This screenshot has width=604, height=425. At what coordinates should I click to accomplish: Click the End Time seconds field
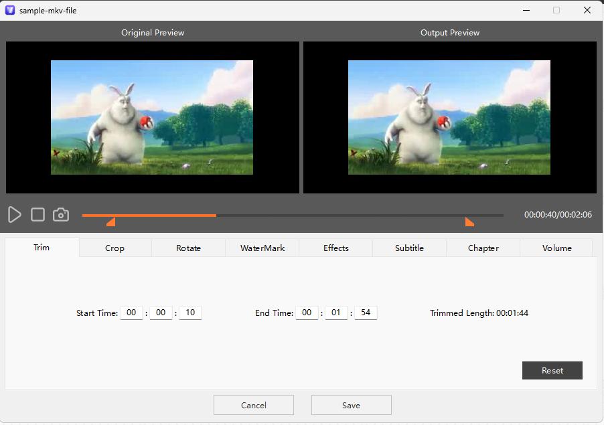[x=366, y=313]
